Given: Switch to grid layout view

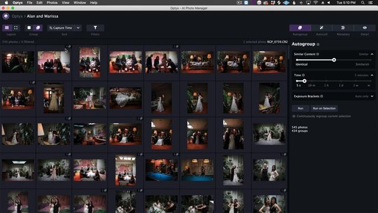Looking at the screenshot, I should tap(7, 28).
